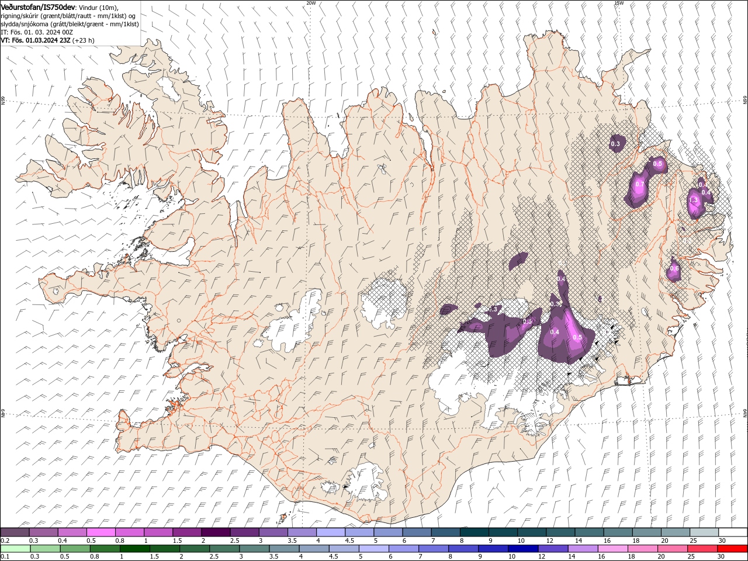Select upper legend swatch between 3.5 and 4

302,532
